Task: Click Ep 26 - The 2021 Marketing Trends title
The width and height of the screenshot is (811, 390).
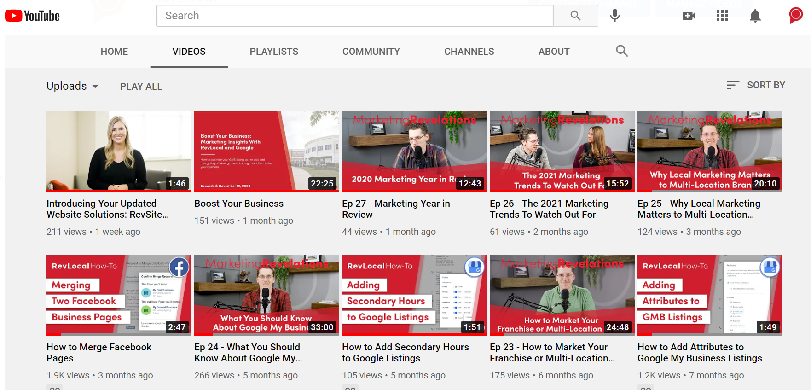Action: (x=549, y=209)
